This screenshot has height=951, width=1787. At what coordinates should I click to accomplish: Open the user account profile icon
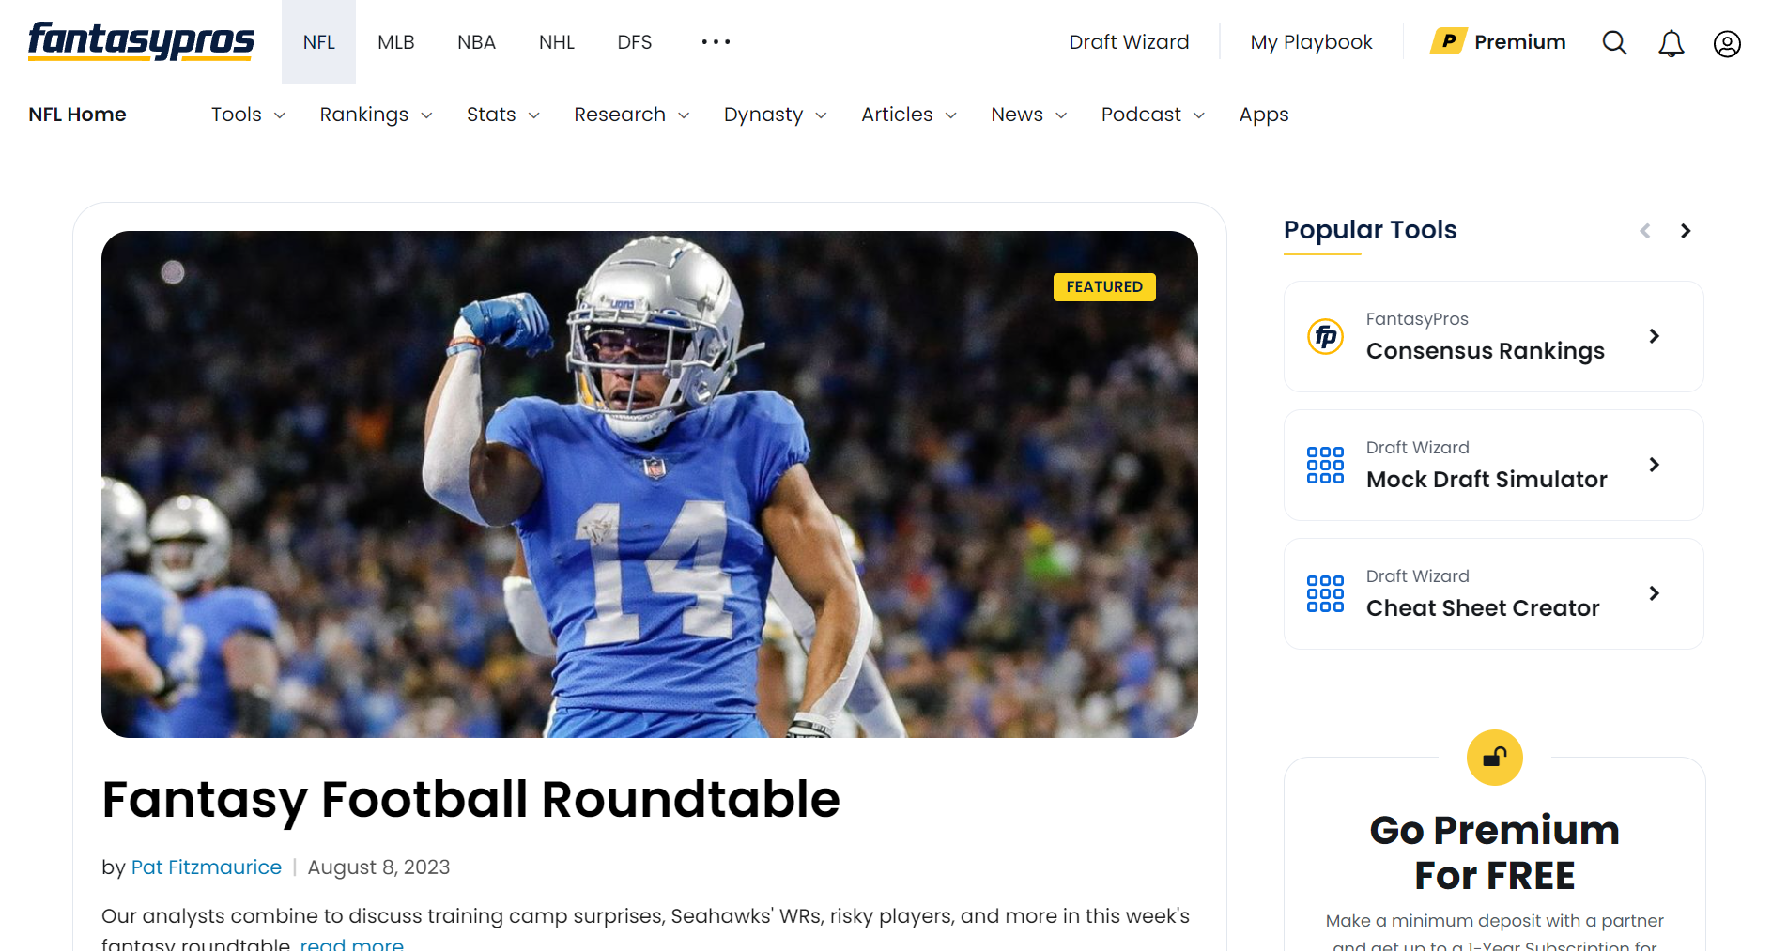pos(1727,43)
